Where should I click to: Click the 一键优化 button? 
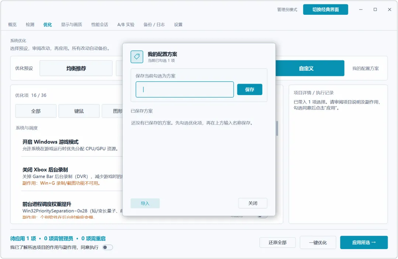318,242
